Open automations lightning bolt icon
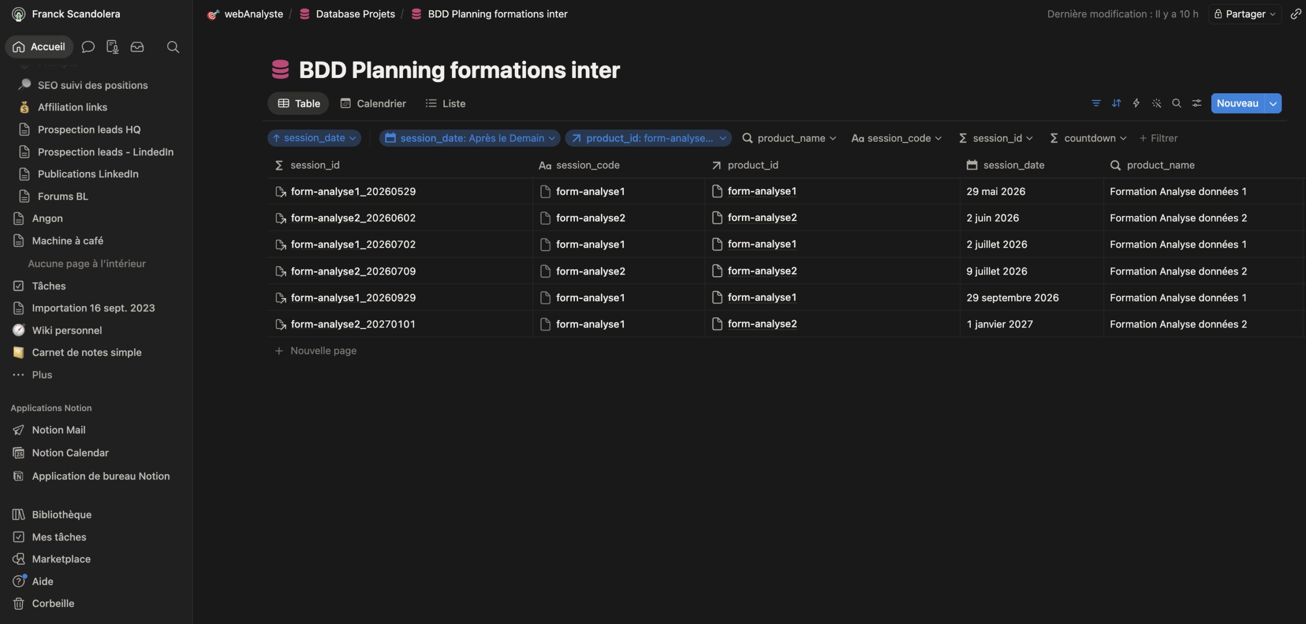 1136,103
